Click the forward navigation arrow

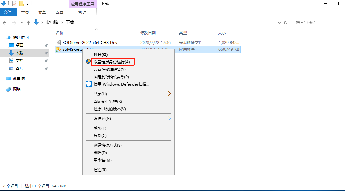[14, 22]
